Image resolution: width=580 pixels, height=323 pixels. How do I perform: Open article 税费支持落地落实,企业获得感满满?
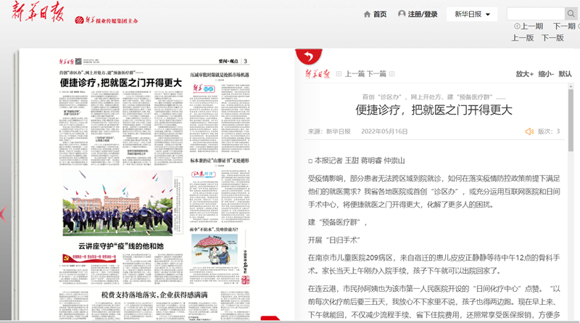coord(154,295)
